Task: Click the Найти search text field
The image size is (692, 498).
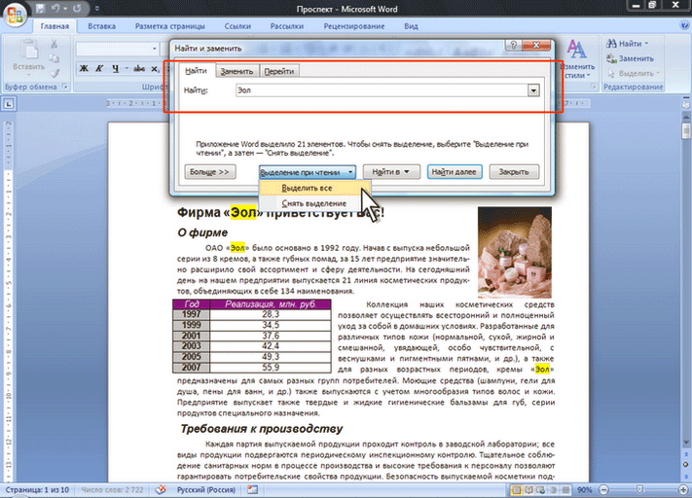Action: click(x=382, y=90)
